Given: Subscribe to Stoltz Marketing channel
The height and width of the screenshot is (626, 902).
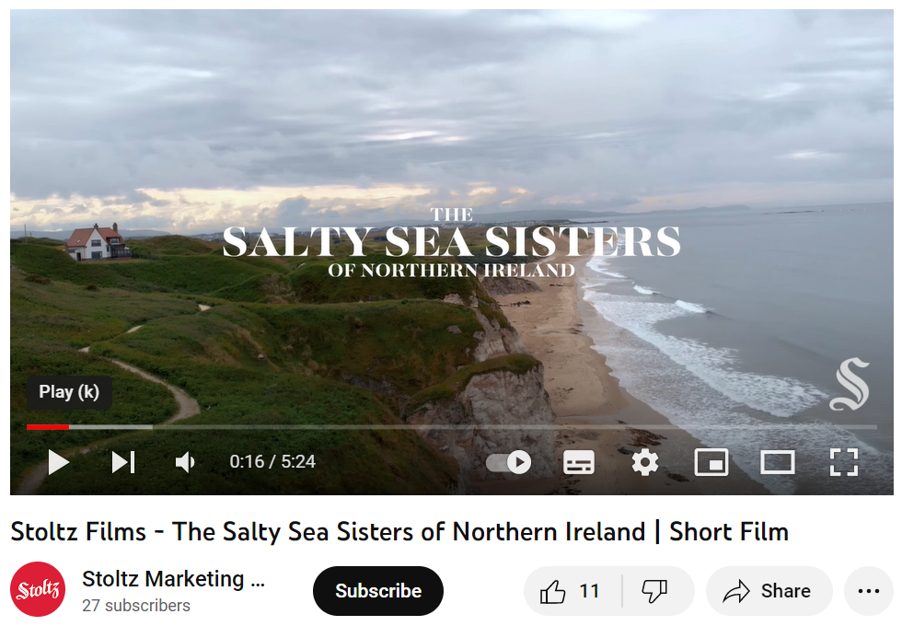Looking at the screenshot, I should pos(378,591).
